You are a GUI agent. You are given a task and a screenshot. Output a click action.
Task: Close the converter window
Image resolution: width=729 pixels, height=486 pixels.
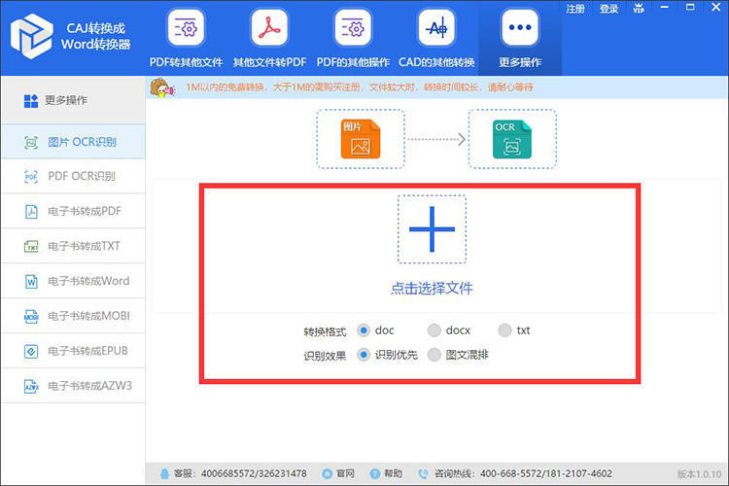coord(716,8)
